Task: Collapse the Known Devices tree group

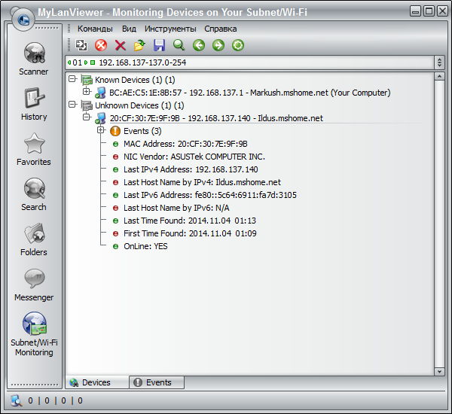Action: point(72,80)
